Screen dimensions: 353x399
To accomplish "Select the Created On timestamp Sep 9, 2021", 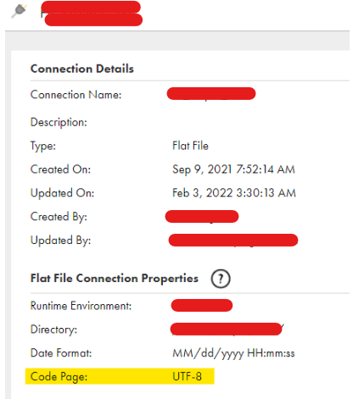I will click(x=233, y=169).
